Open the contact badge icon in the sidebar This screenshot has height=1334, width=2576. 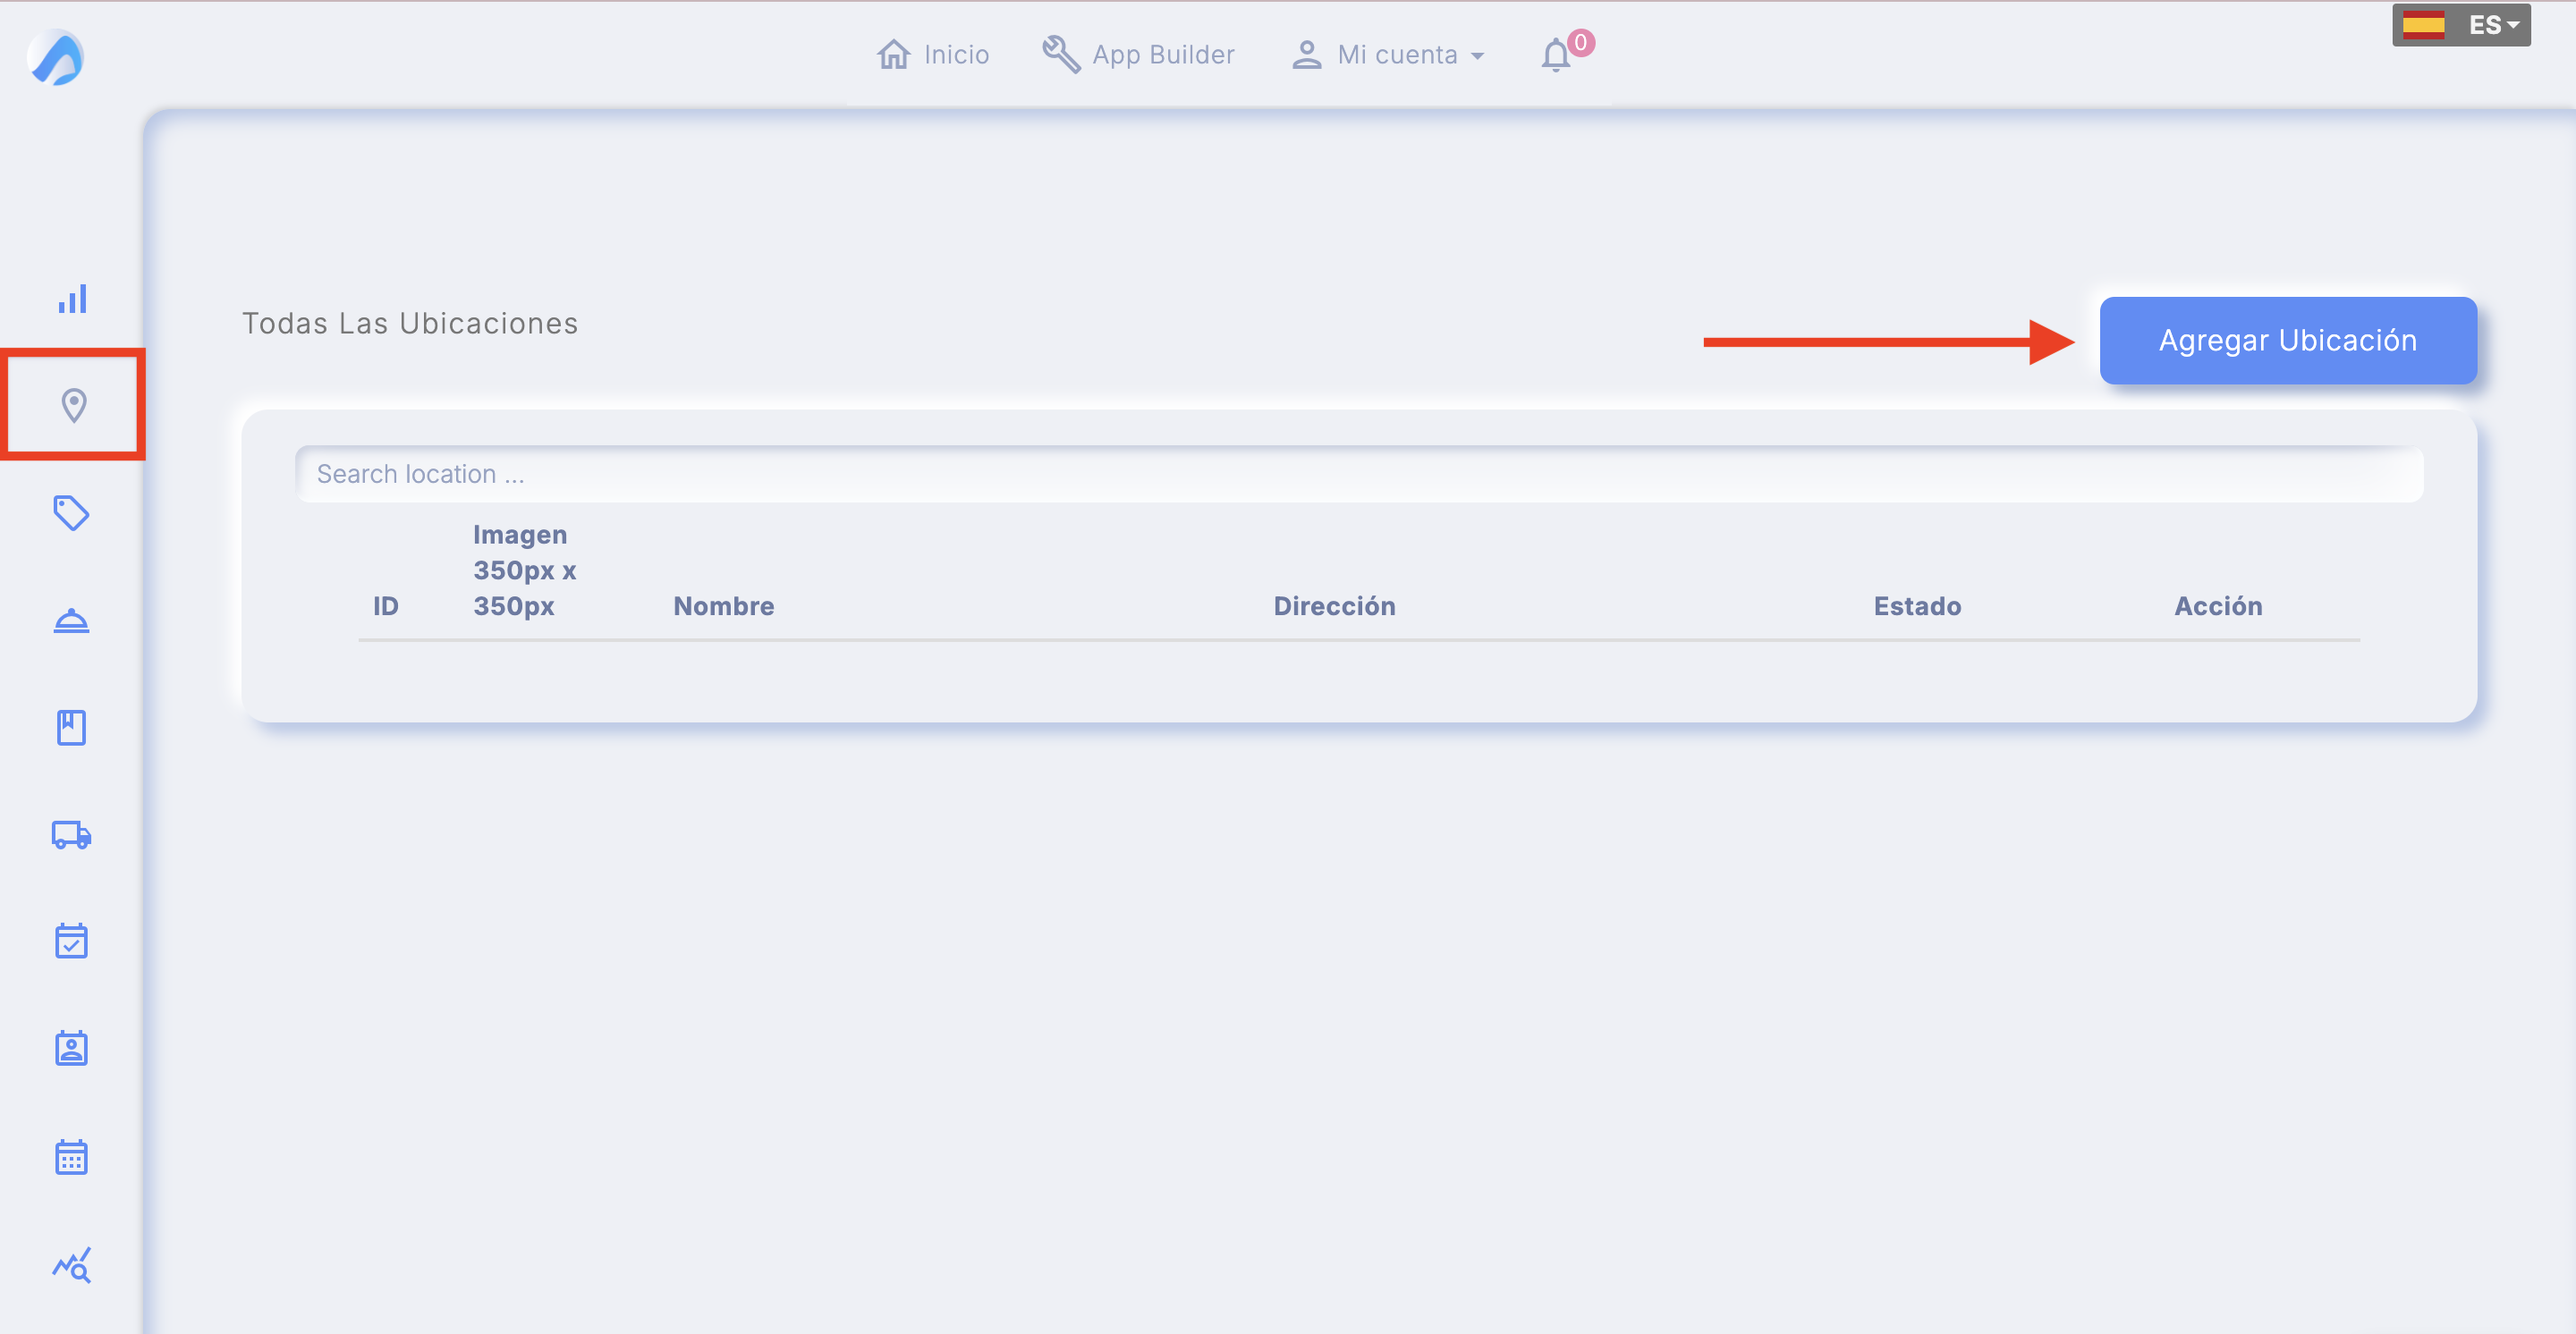coord(71,1048)
